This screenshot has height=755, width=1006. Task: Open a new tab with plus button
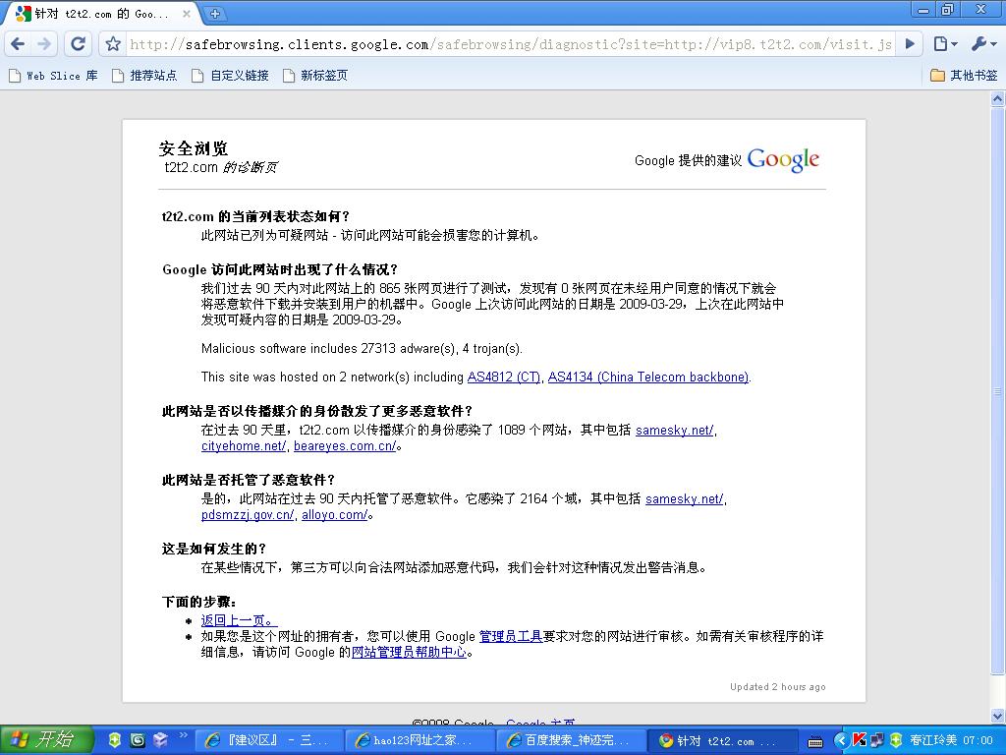215,13
